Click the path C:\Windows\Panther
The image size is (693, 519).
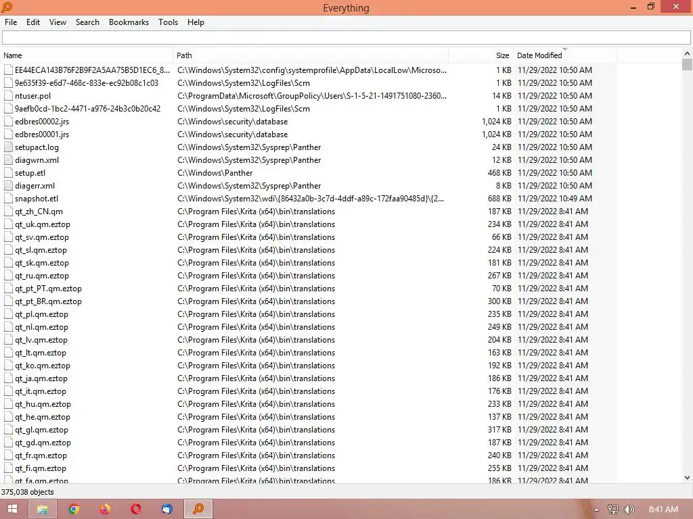click(x=215, y=172)
